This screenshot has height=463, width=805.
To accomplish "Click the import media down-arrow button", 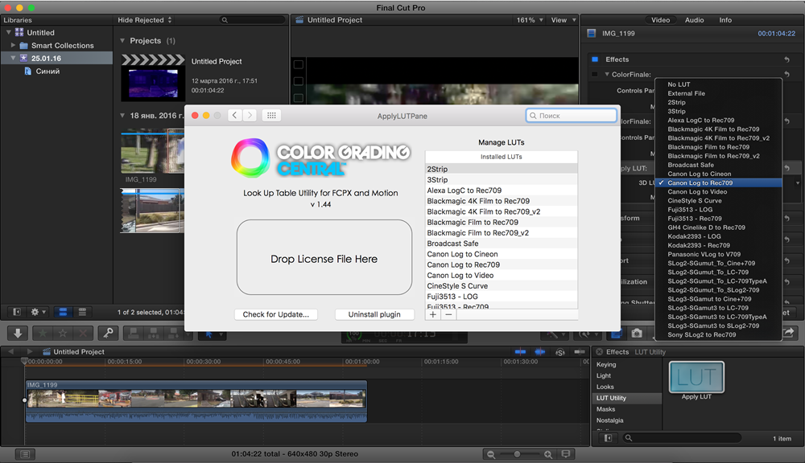I will (19, 333).
